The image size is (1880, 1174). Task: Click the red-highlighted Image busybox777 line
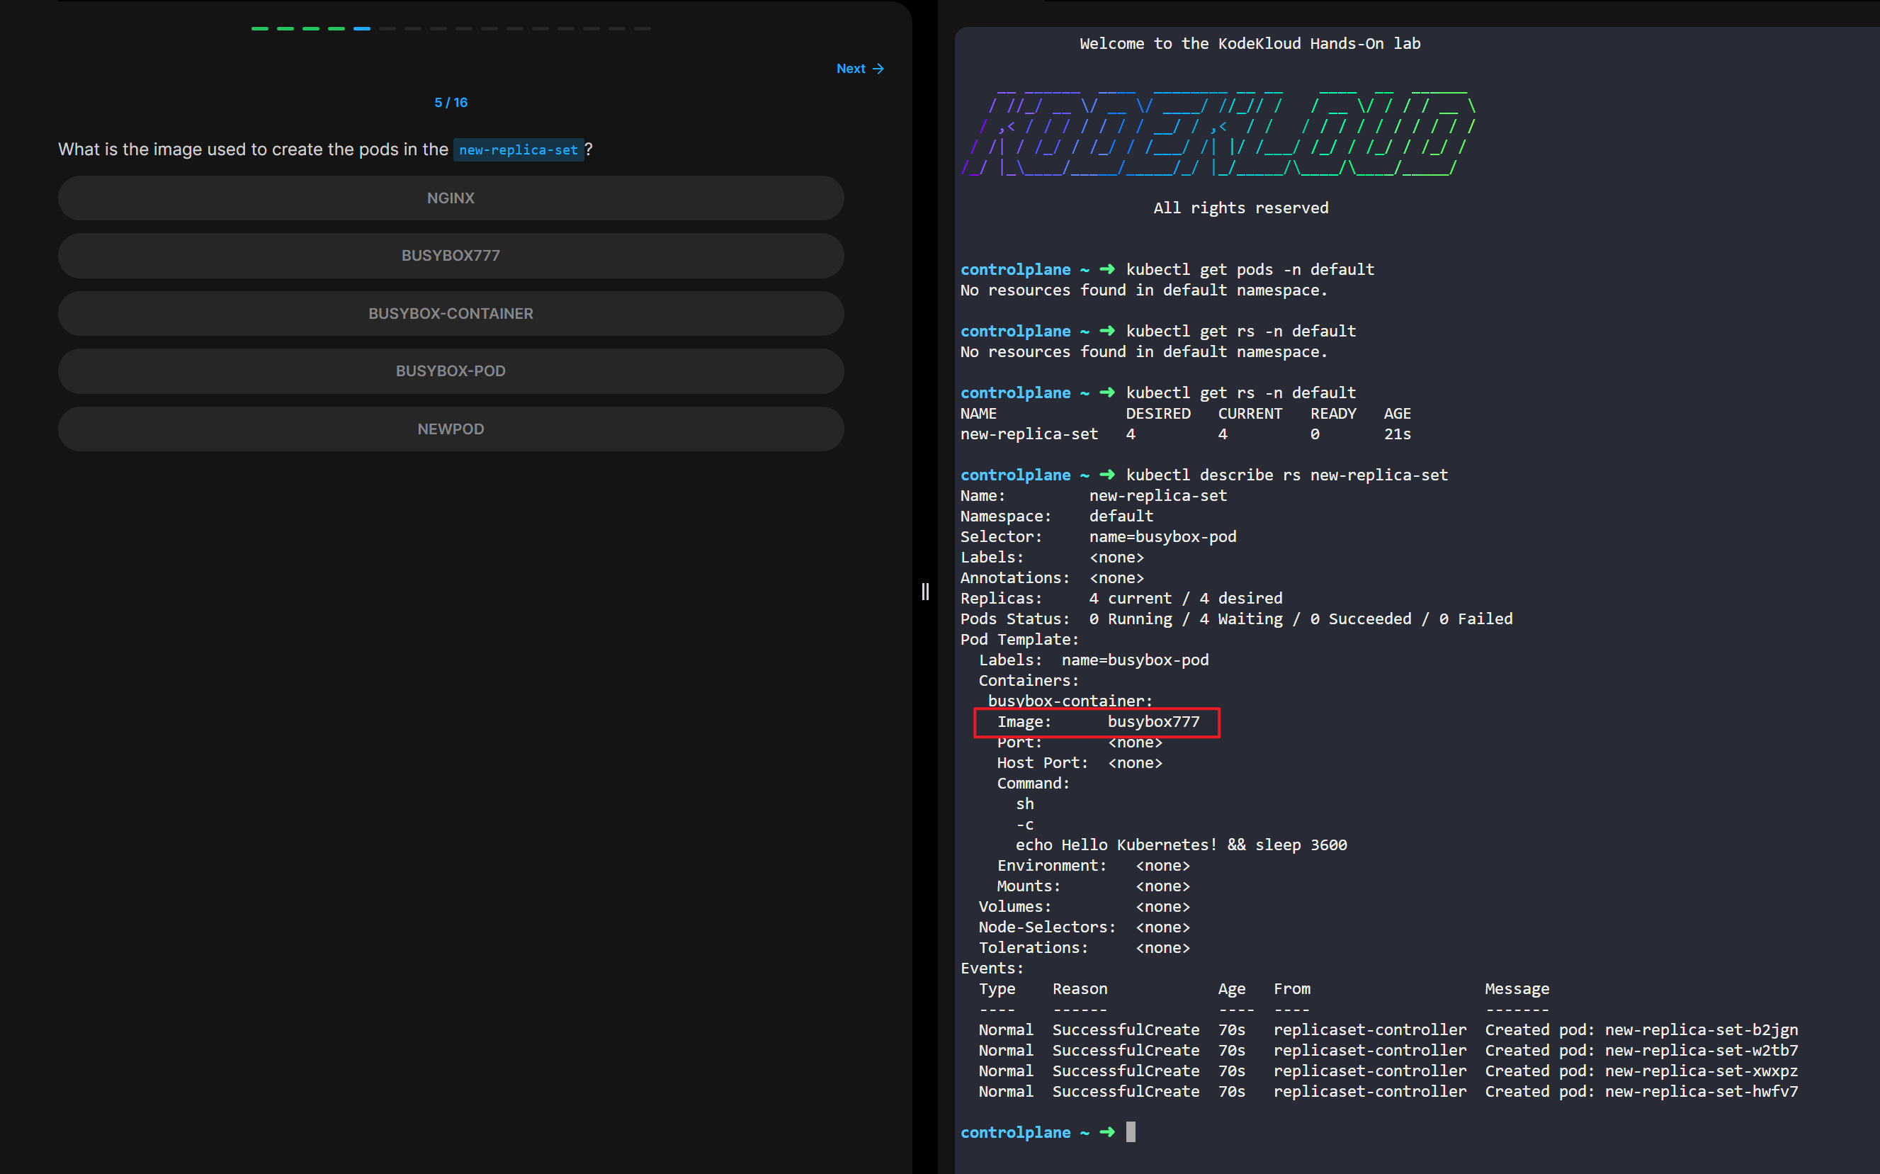coord(1096,722)
